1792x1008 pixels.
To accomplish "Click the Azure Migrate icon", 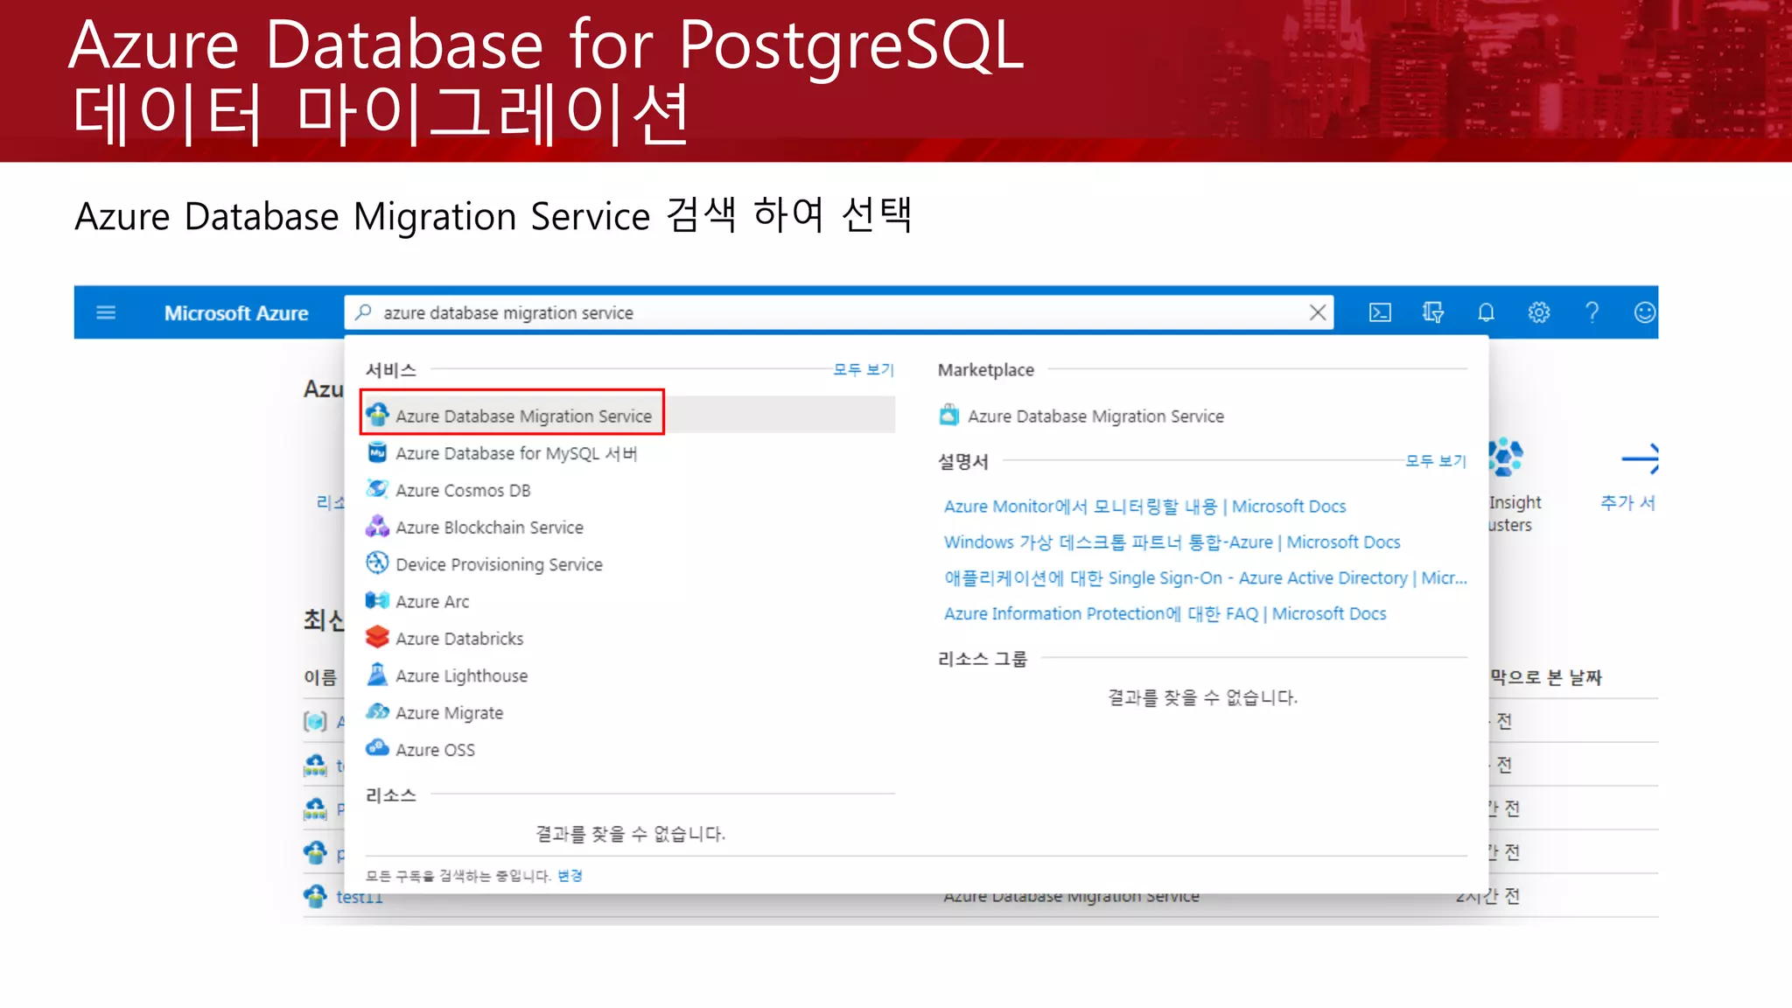I will tap(377, 711).
